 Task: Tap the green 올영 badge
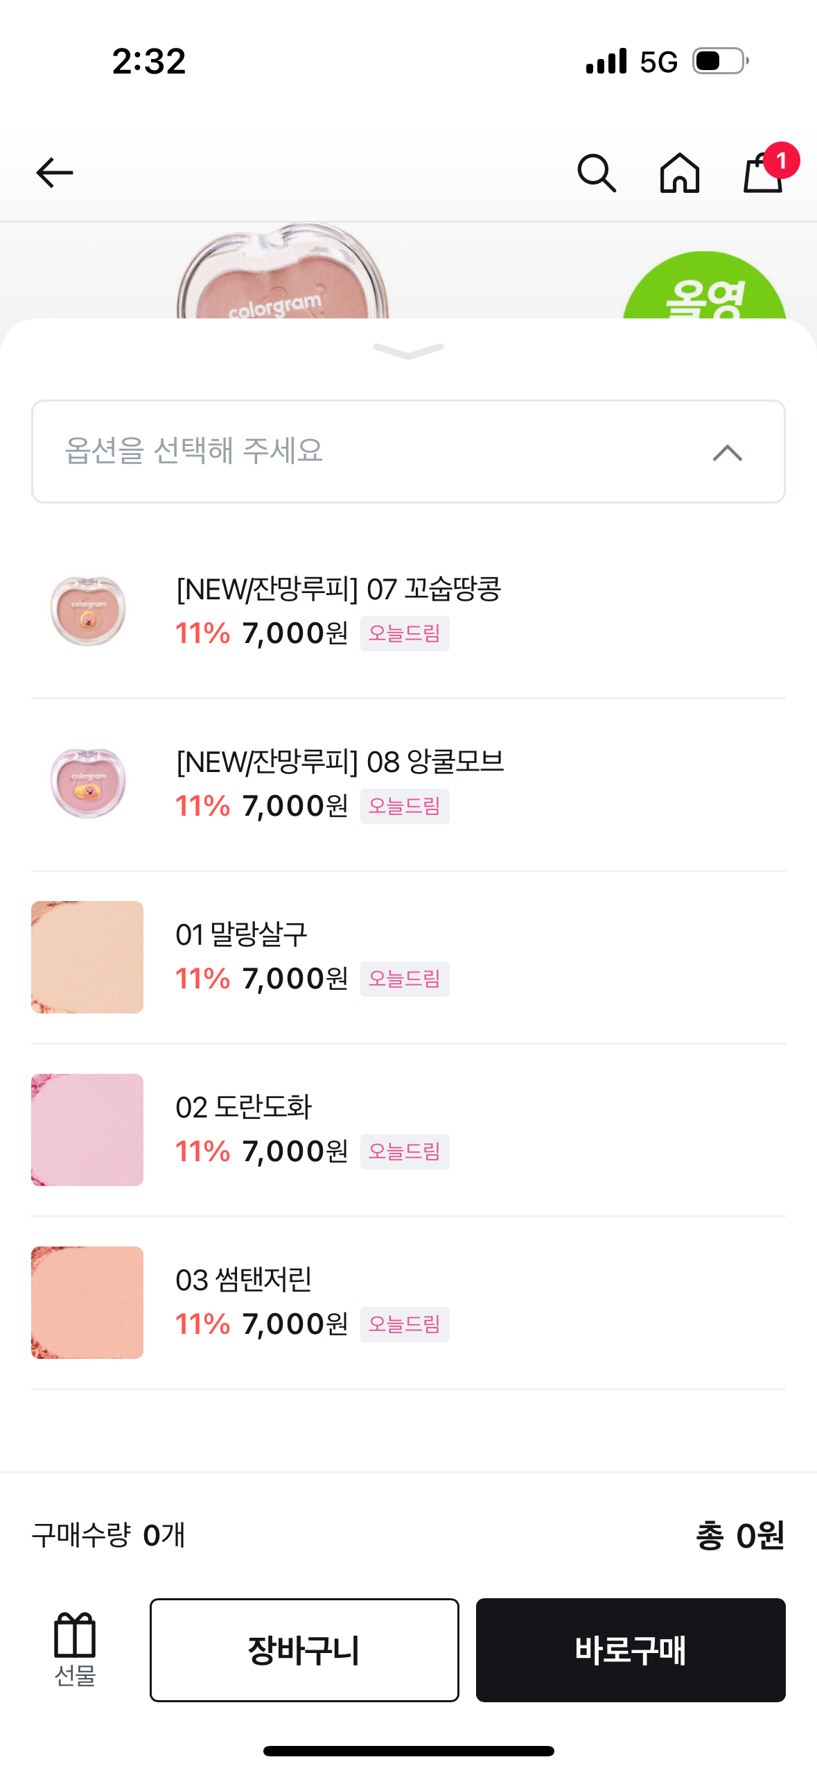pyautogui.click(x=705, y=291)
